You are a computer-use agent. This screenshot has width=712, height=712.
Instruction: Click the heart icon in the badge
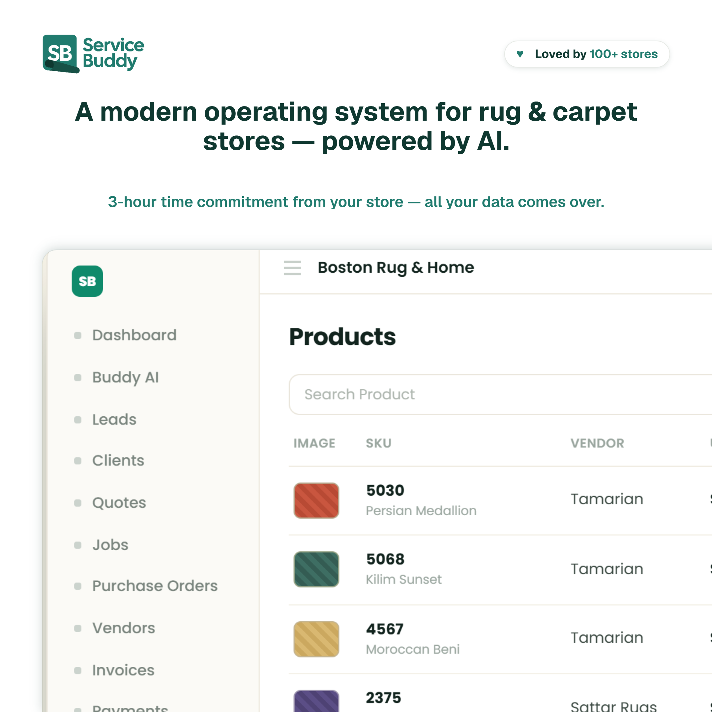[520, 54]
